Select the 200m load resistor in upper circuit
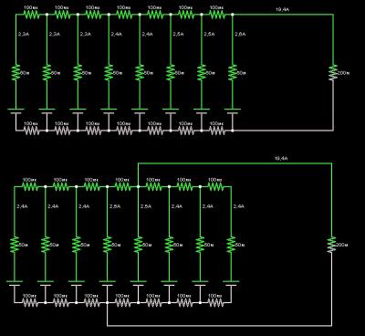The width and height of the screenshot is (365, 336). point(333,72)
